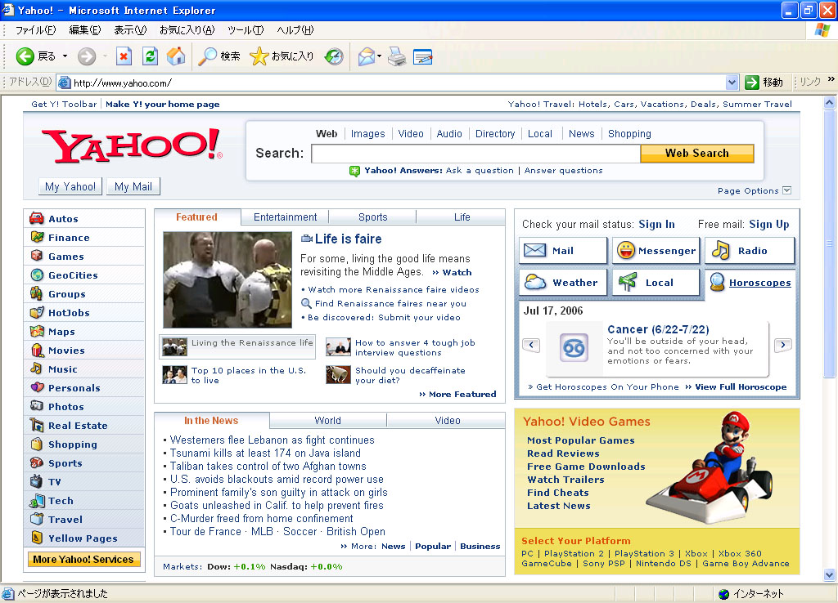The height and width of the screenshot is (603, 838).
Task: Expand the Page Options dropdown
Action: pyautogui.click(x=786, y=190)
